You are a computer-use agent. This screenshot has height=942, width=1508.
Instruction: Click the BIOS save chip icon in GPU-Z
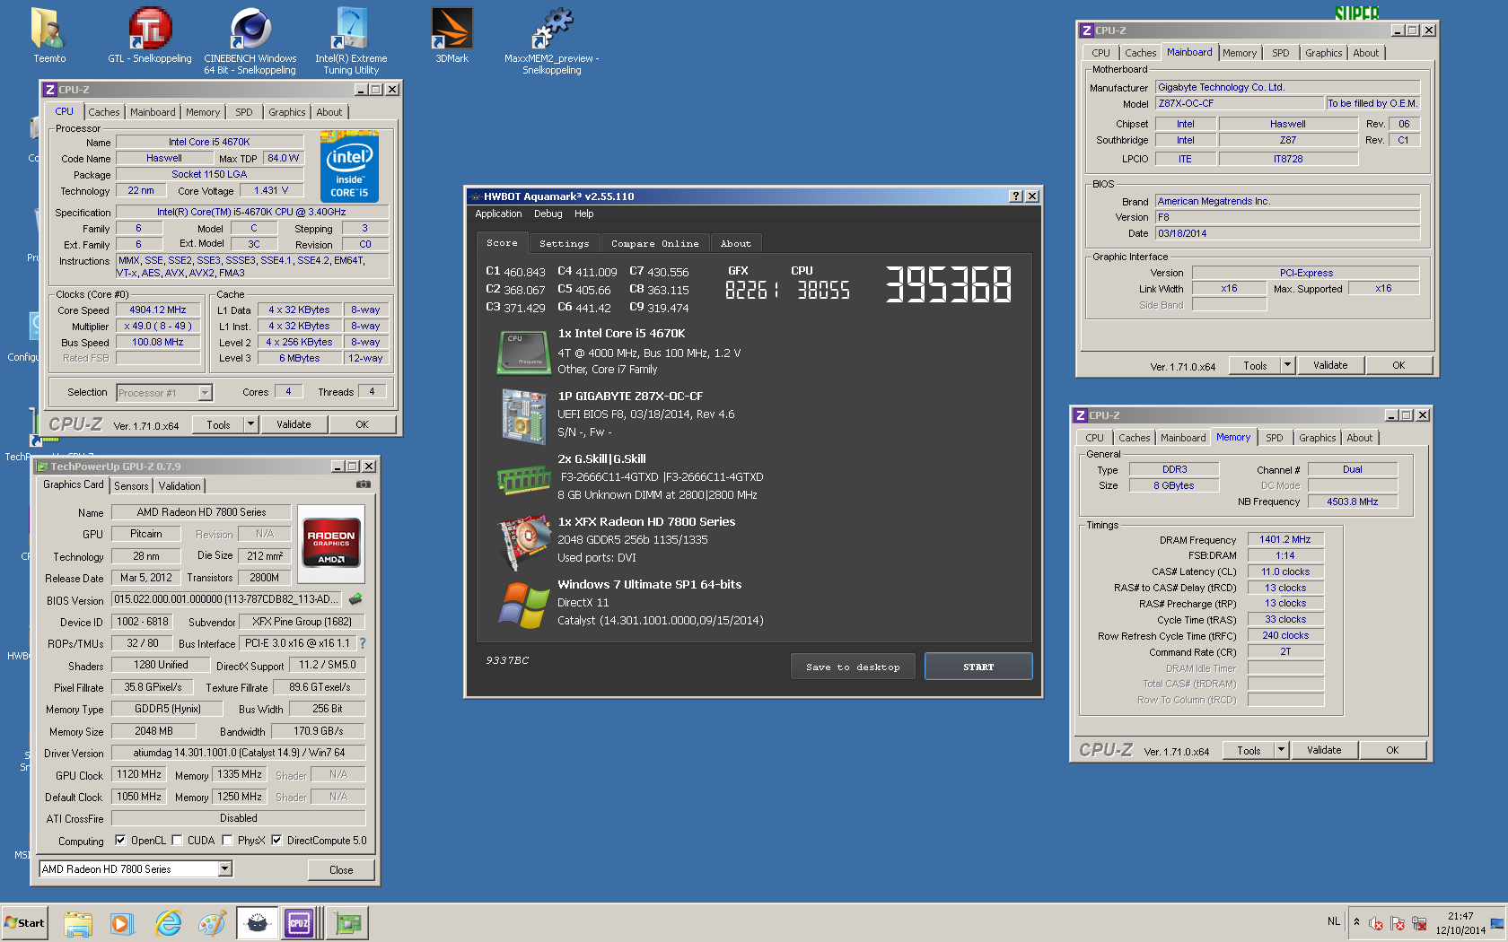tap(356, 598)
